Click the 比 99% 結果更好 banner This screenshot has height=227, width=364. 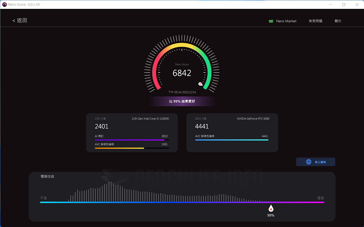click(x=182, y=101)
